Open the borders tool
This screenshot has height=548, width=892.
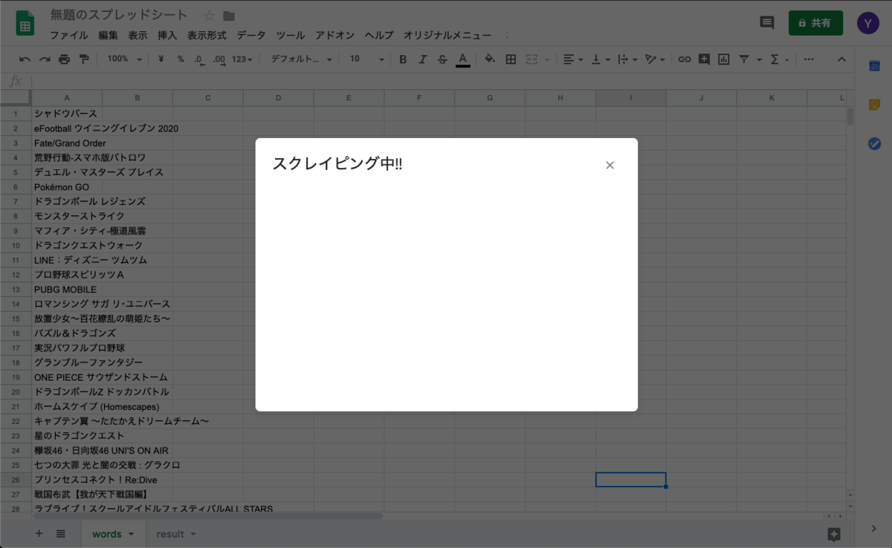[511, 59]
